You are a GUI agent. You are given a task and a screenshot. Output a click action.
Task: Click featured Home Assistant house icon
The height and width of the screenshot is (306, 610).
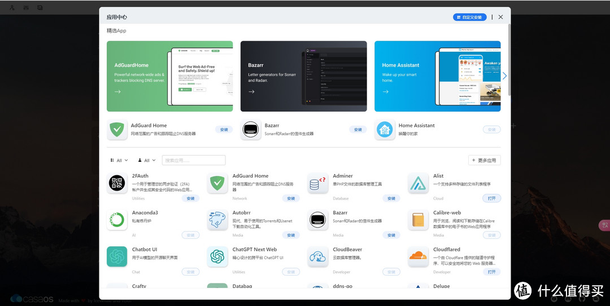coord(385,130)
